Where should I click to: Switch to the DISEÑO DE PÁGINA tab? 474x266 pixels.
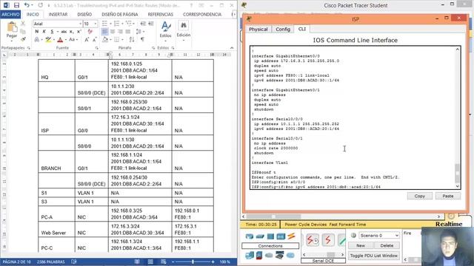[x=120, y=14]
